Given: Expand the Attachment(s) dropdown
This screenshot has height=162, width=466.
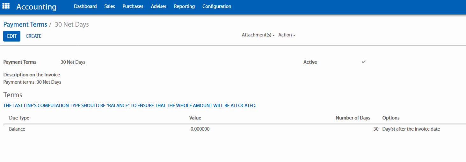Looking at the screenshot, I should coord(258,35).
